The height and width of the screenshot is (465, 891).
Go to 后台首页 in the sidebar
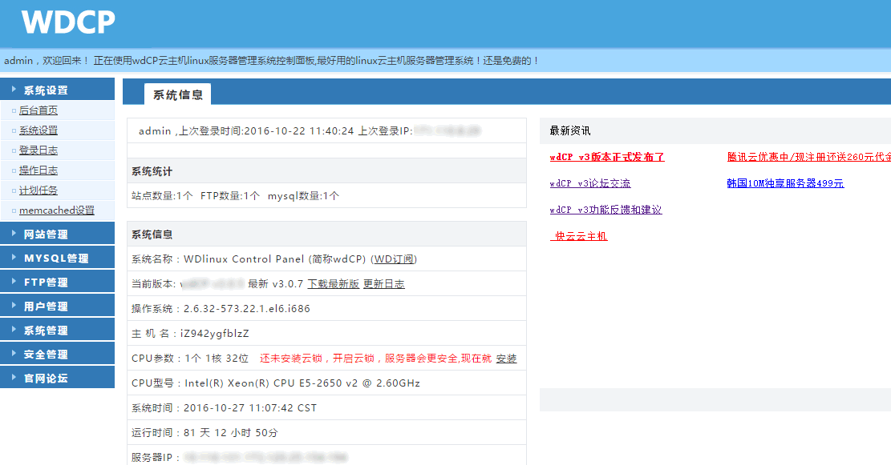pyautogui.click(x=38, y=110)
